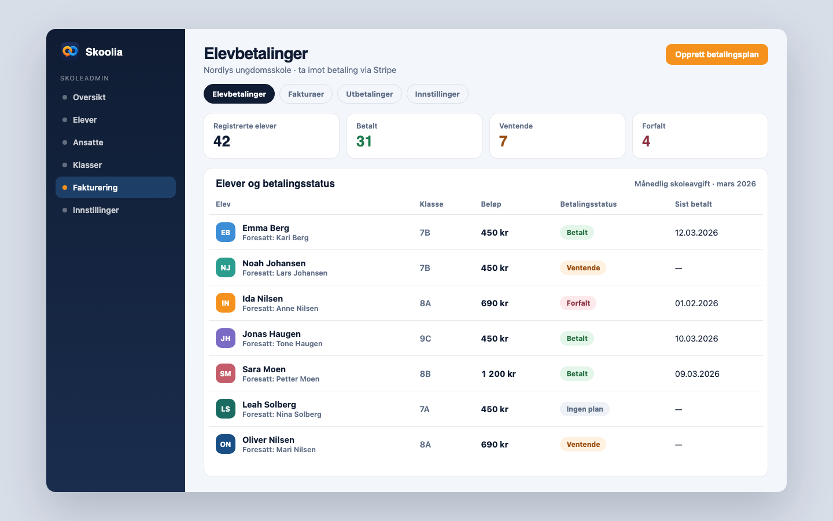The width and height of the screenshot is (833, 521).
Task: Click the name Noah Johansen
Action: pos(274,263)
